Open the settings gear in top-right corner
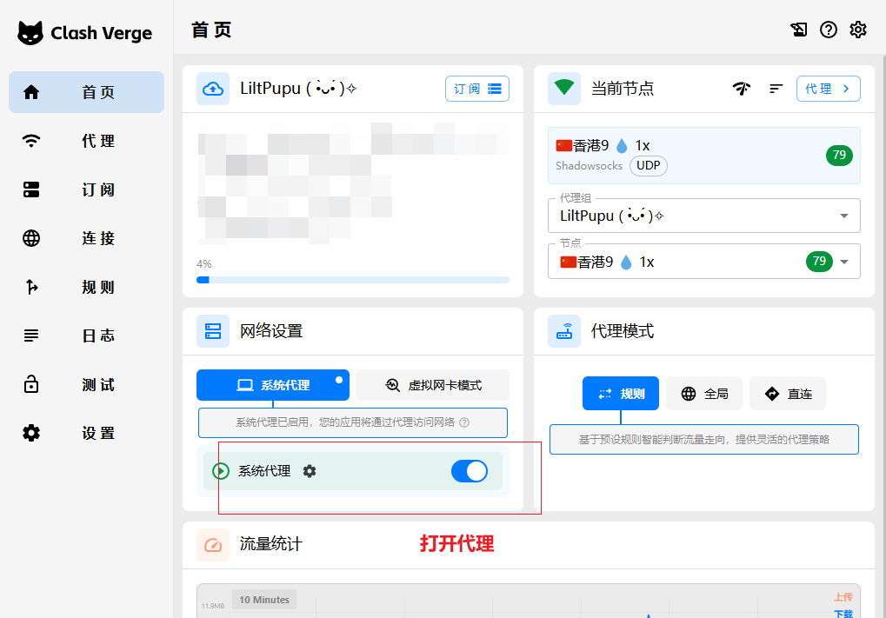 point(858,30)
